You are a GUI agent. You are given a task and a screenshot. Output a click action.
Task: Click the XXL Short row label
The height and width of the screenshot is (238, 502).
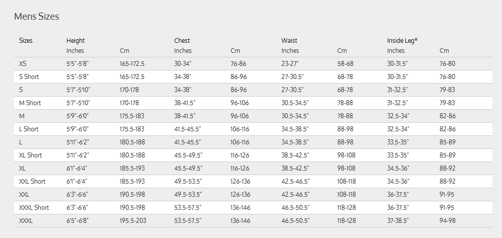click(x=32, y=182)
